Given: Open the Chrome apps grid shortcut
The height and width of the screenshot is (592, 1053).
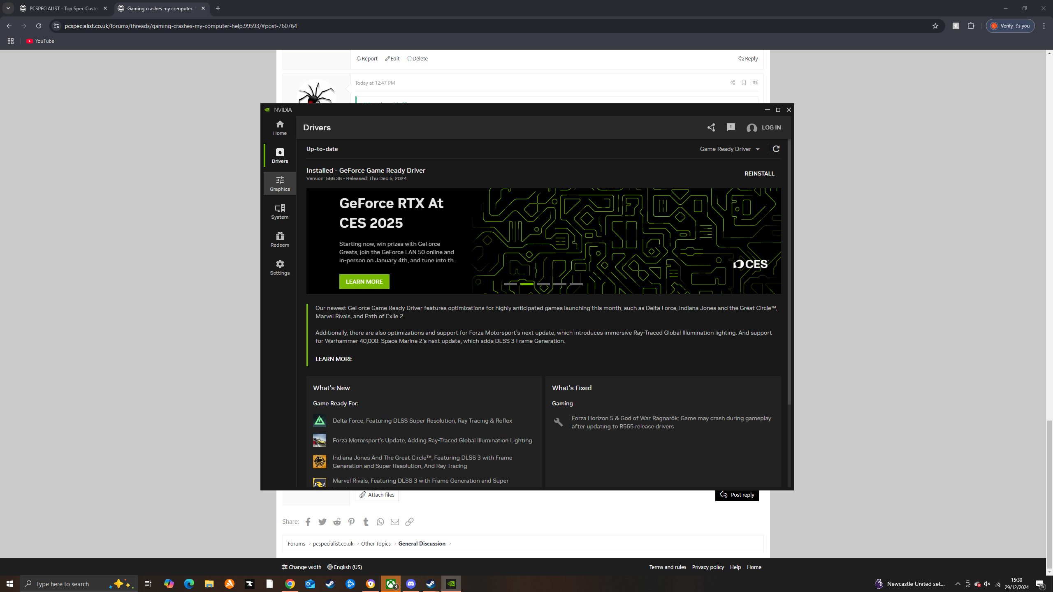Looking at the screenshot, I should [x=11, y=41].
